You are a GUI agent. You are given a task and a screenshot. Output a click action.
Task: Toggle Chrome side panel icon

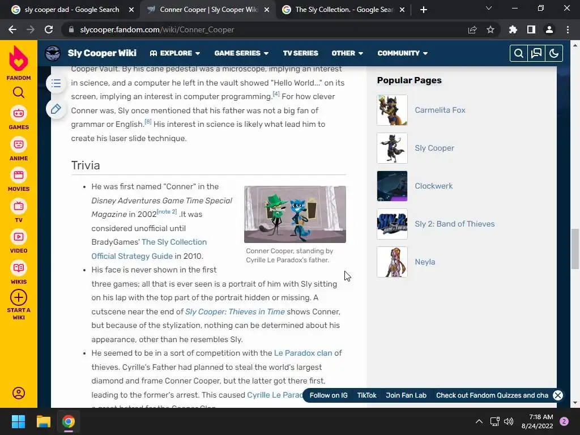click(x=531, y=29)
